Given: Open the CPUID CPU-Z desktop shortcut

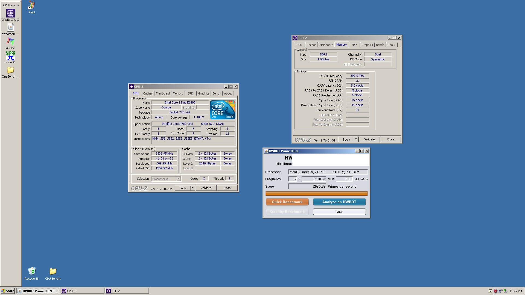Looking at the screenshot, I should tap(10, 15).
